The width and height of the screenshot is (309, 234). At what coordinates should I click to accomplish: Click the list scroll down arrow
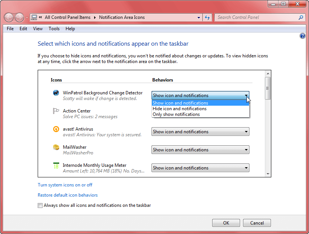268,174
